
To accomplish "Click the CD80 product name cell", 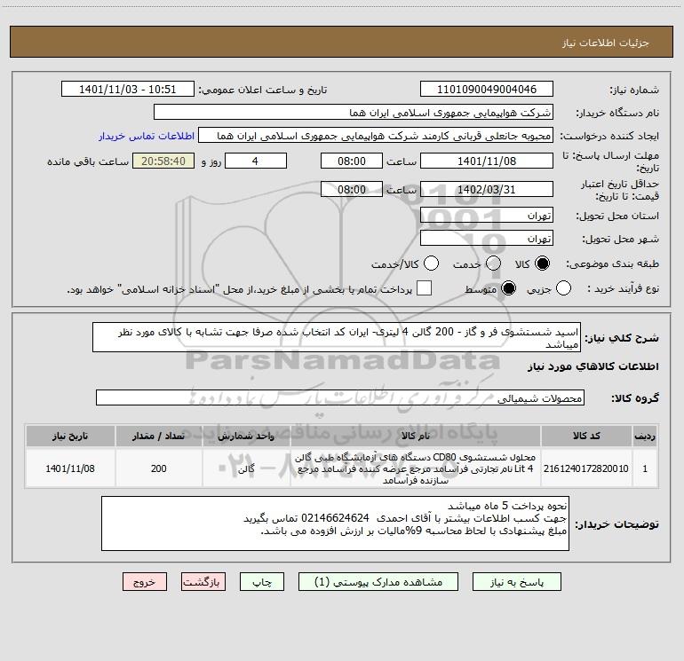I will pos(416,468).
